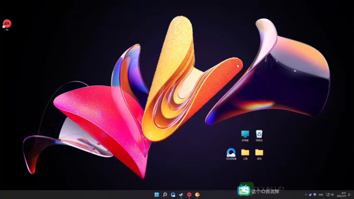
Task: Click the taskbar Search magnifier
Action: (165, 195)
